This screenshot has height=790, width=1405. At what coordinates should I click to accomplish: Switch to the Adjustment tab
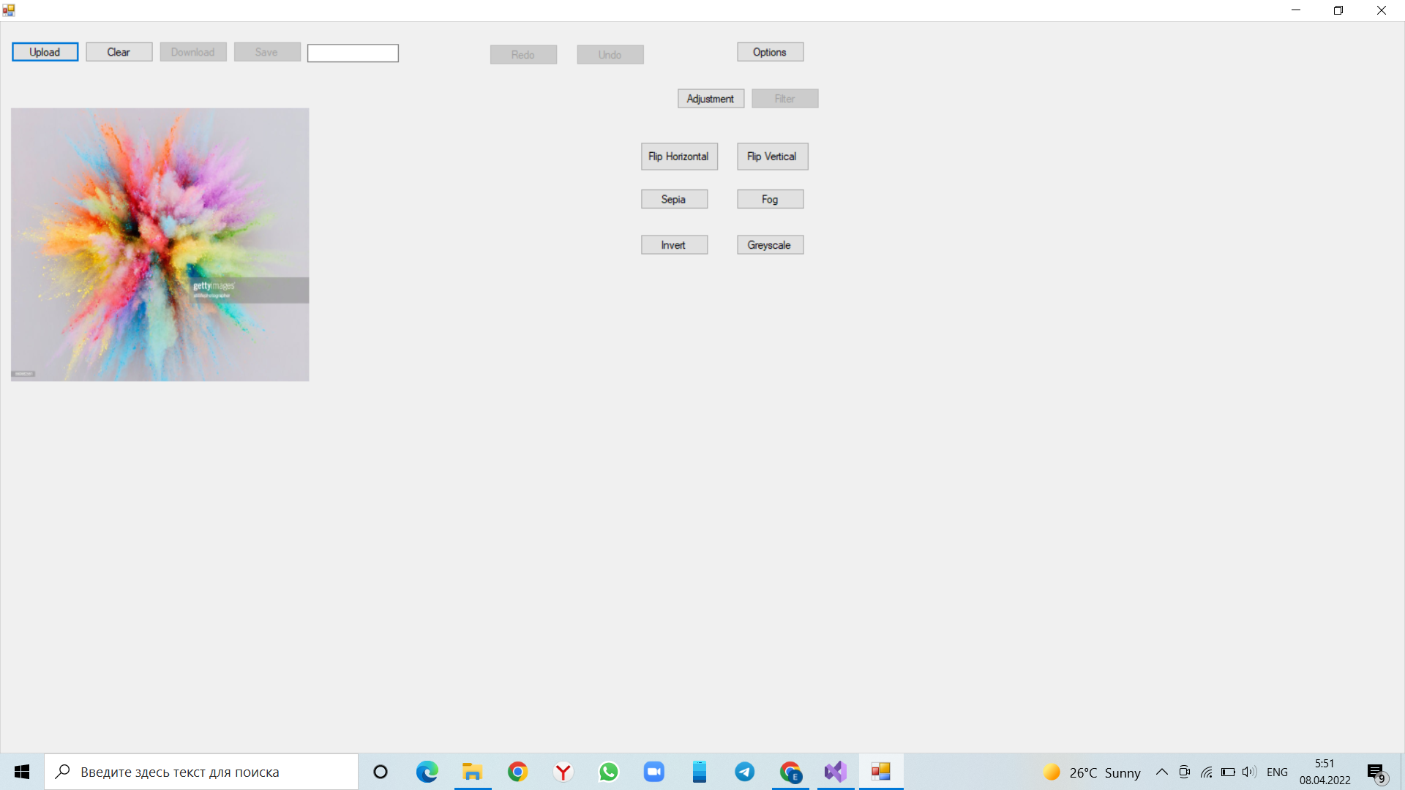pyautogui.click(x=711, y=98)
